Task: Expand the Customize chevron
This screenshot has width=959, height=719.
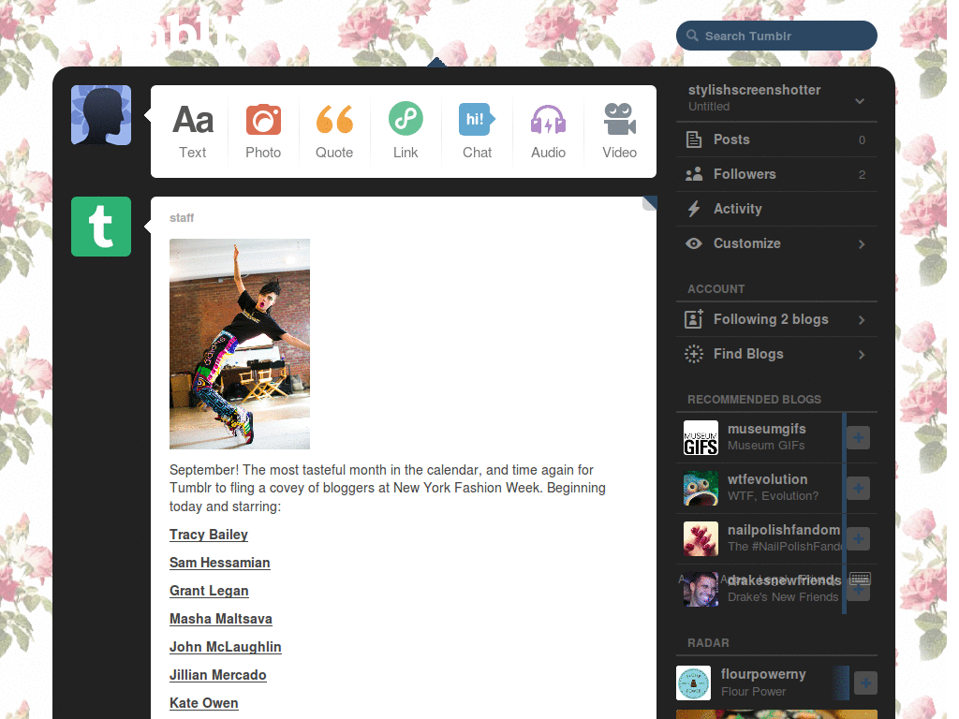Action: tap(862, 244)
